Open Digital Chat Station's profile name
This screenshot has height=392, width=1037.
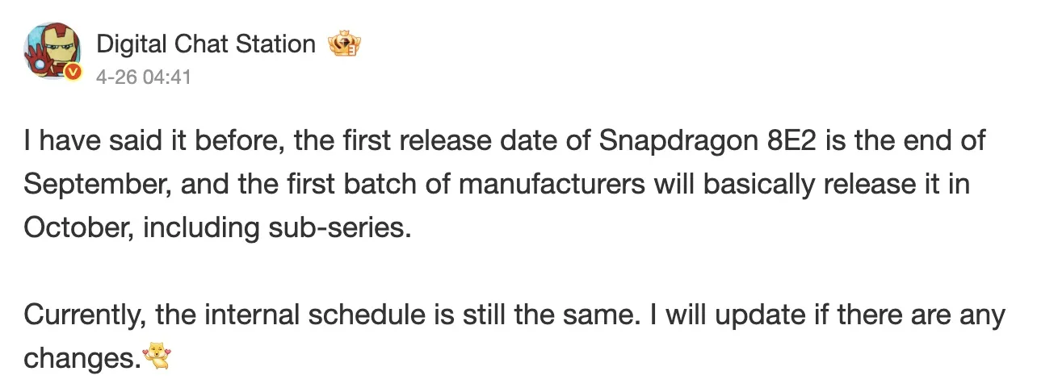[x=206, y=44]
